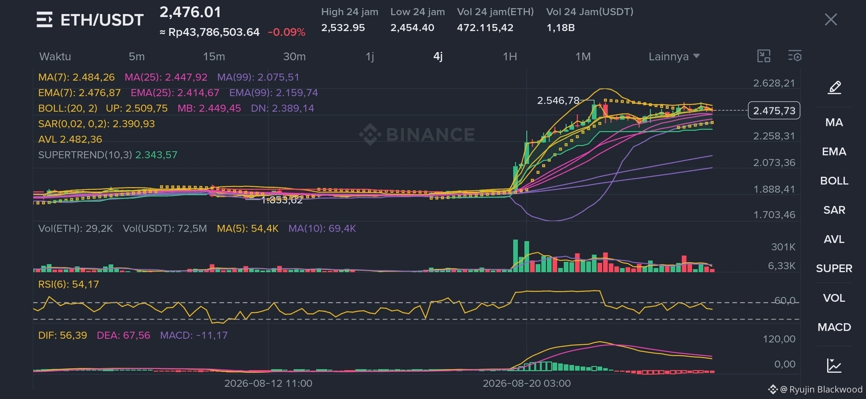866x399 pixels.
Task: Toggle the SAR indicator
Action: point(834,210)
